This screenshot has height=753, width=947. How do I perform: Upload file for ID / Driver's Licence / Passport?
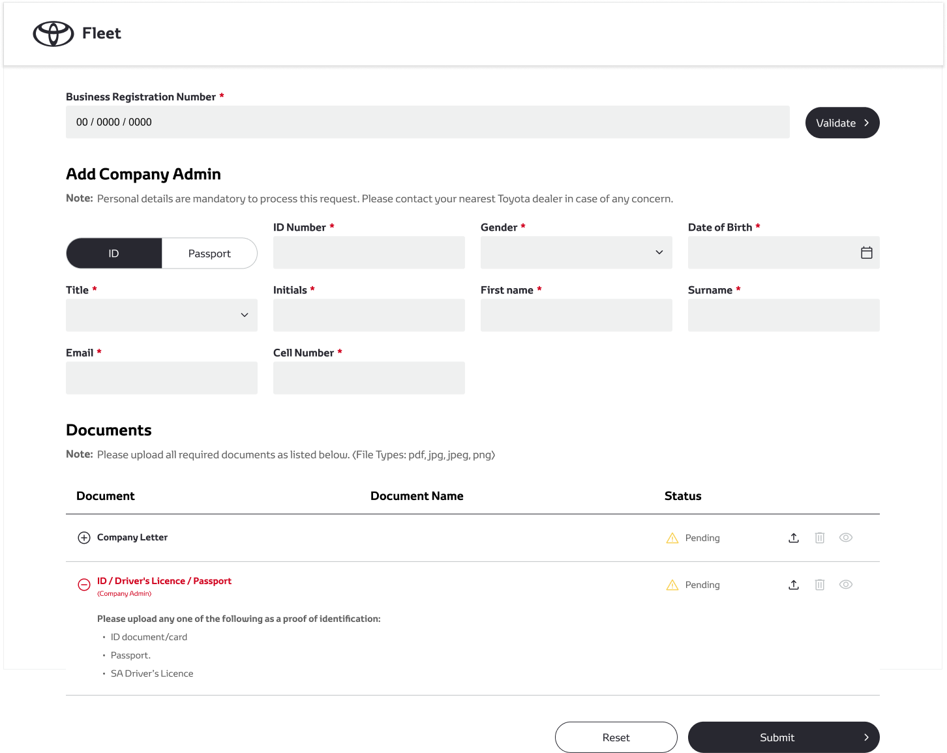point(793,585)
